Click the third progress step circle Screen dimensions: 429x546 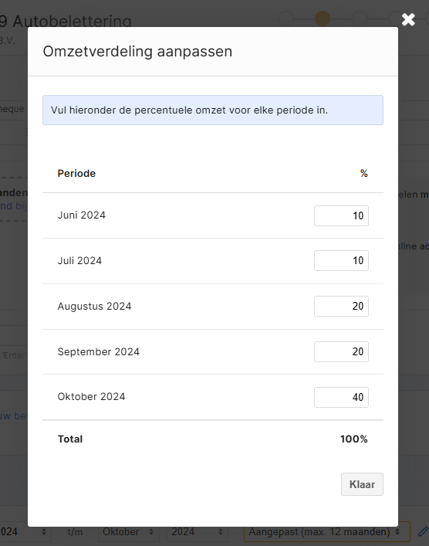coord(359,19)
